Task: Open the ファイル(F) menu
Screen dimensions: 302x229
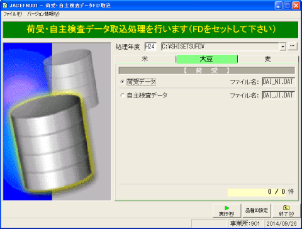Action: coord(13,14)
